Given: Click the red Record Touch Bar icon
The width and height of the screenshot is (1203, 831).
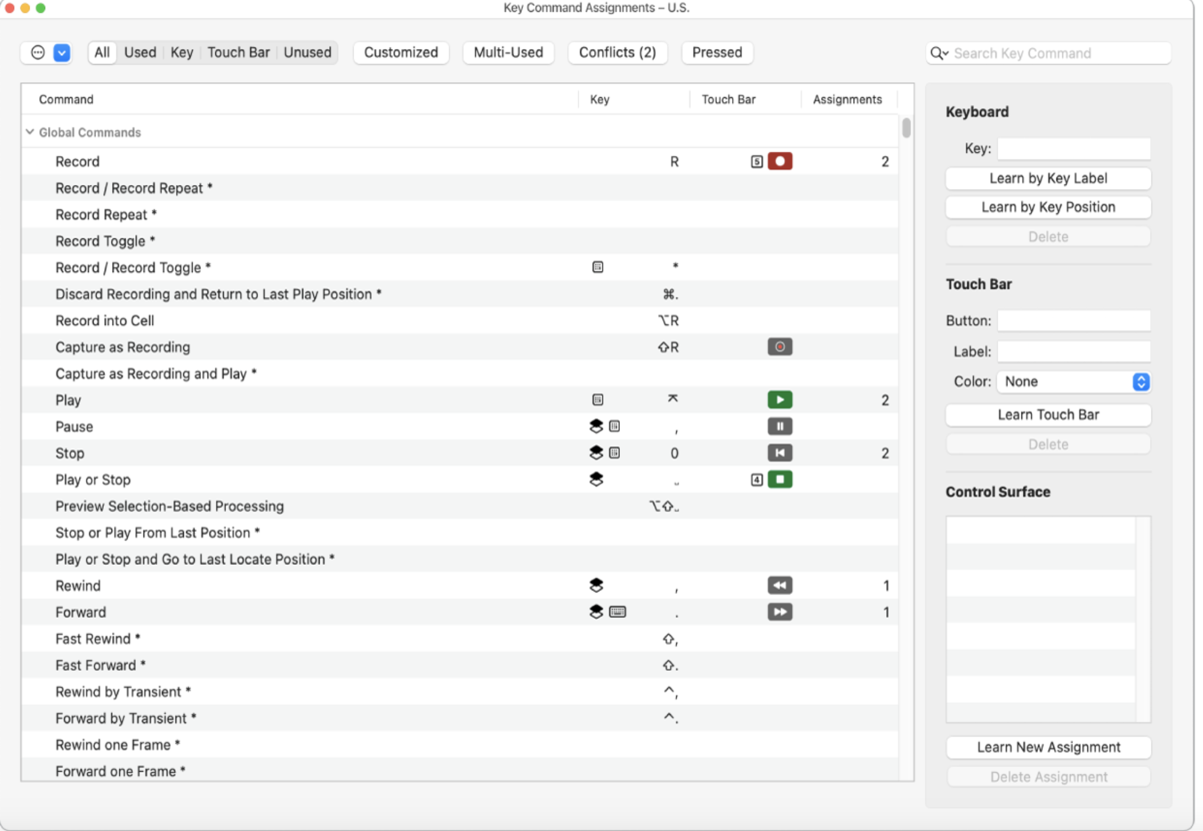Looking at the screenshot, I should [x=779, y=161].
